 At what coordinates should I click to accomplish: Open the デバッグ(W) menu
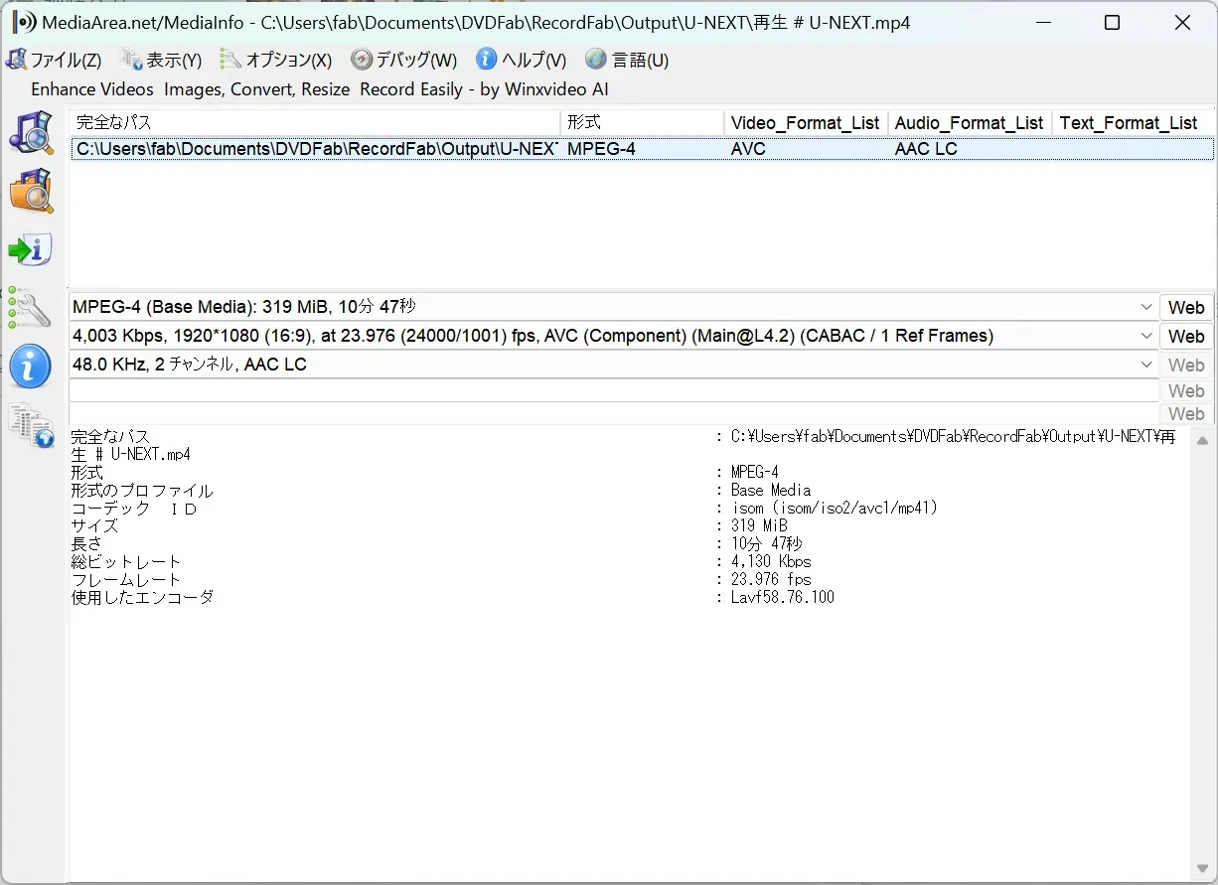tap(416, 61)
